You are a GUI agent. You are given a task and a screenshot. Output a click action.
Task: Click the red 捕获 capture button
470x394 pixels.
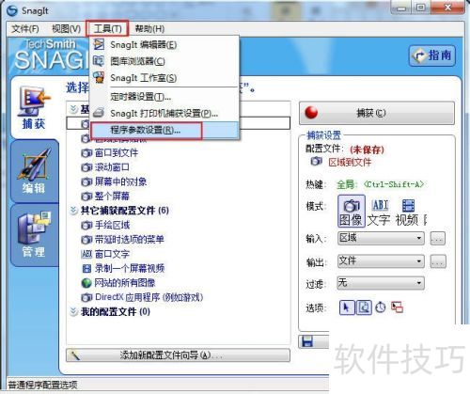377,113
